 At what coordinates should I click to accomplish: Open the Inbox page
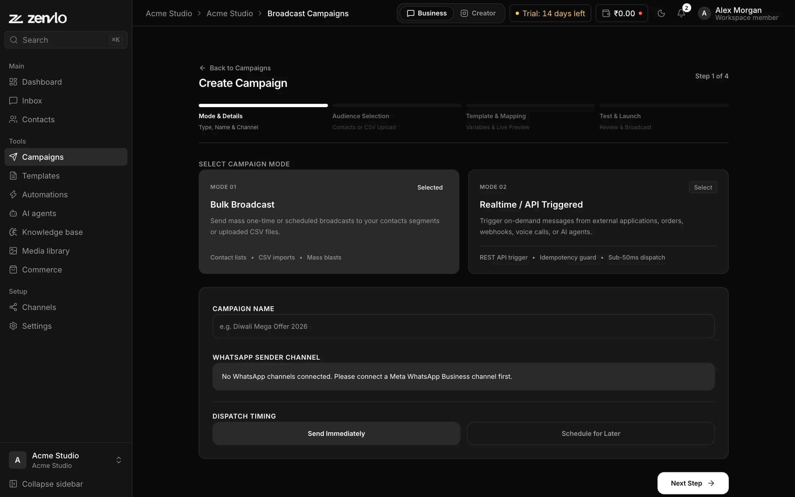click(x=66, y=101)
